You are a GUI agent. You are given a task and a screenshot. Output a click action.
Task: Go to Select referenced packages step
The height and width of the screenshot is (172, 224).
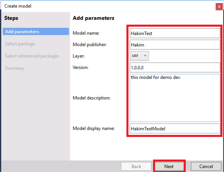click(x=32, y=56)
